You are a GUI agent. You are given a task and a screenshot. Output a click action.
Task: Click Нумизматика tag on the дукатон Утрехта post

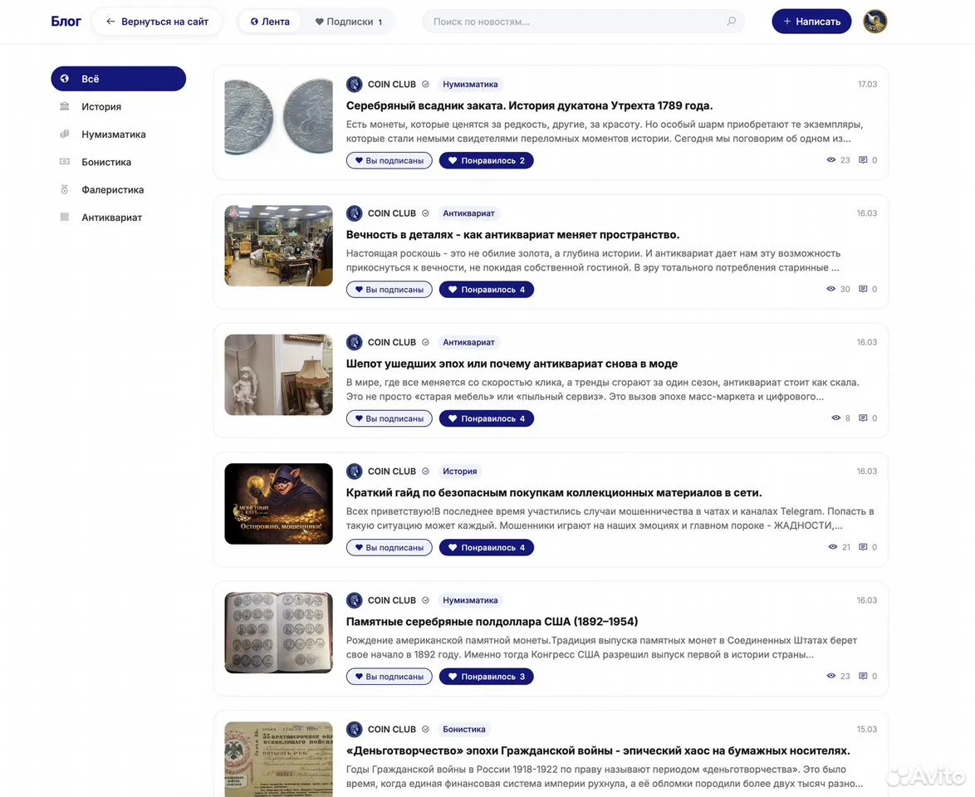pyautogui.click(x=470, y=84)
